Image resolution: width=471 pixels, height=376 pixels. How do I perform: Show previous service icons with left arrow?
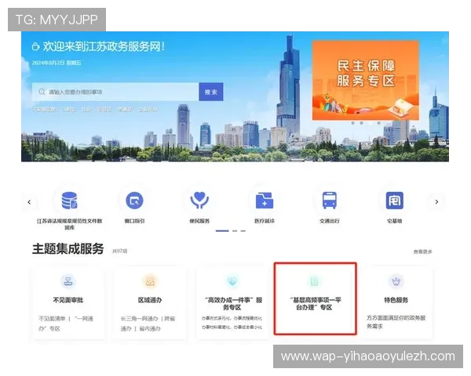pos(29,202)
